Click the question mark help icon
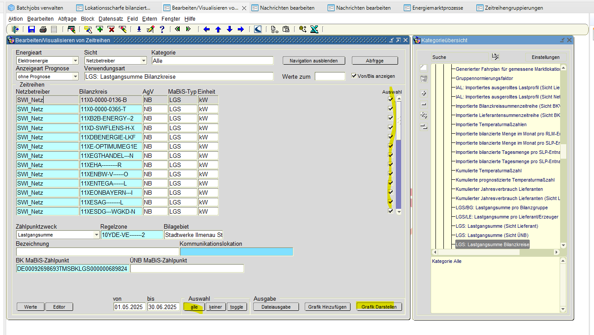 [162, 29]
